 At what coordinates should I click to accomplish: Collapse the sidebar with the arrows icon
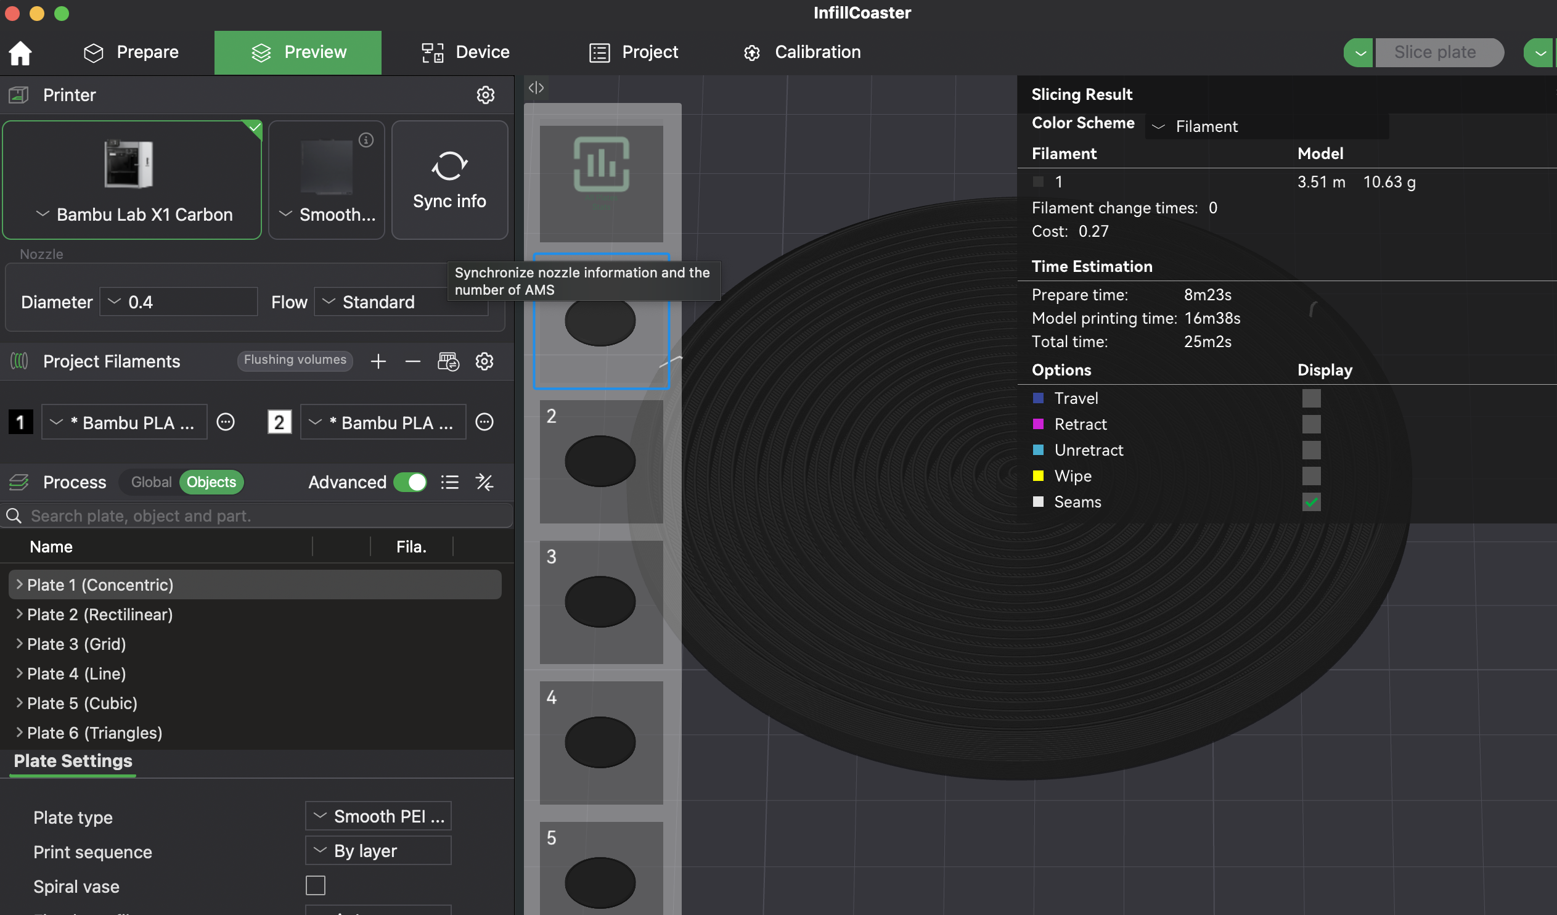(536, 88)
